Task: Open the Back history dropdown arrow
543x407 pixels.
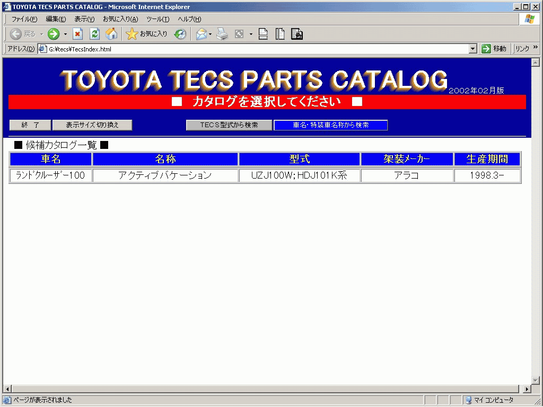Action: click(41, 34)
